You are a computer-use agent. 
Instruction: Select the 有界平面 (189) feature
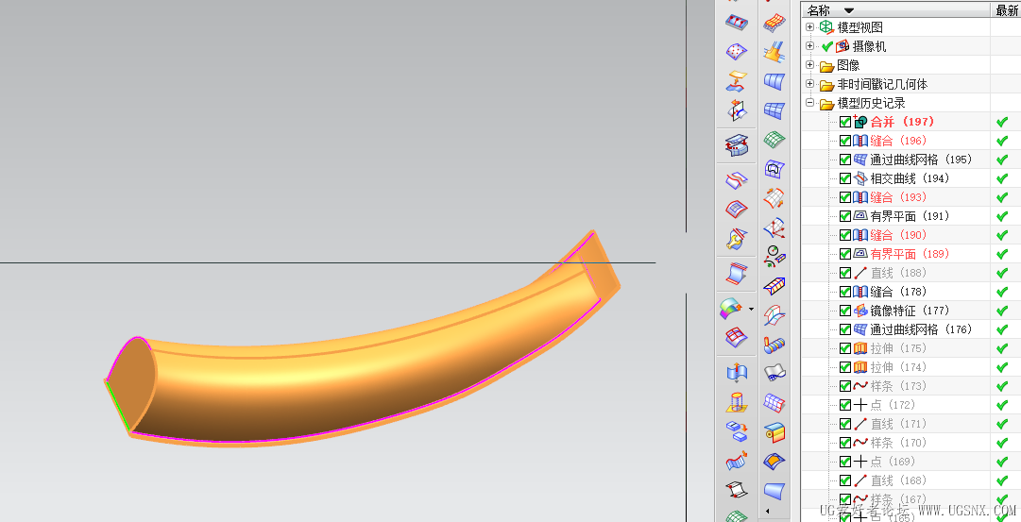[910, 254]
